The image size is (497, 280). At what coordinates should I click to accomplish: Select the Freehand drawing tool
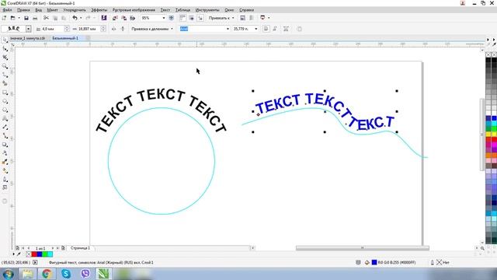click(5, 75)
